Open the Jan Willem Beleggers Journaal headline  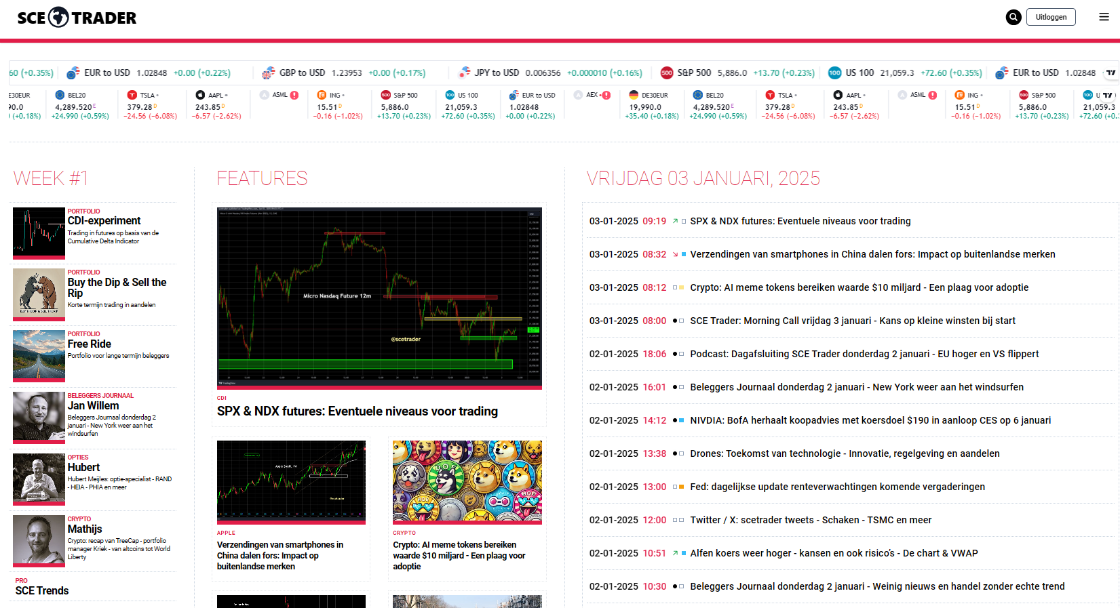pos(93,405)
